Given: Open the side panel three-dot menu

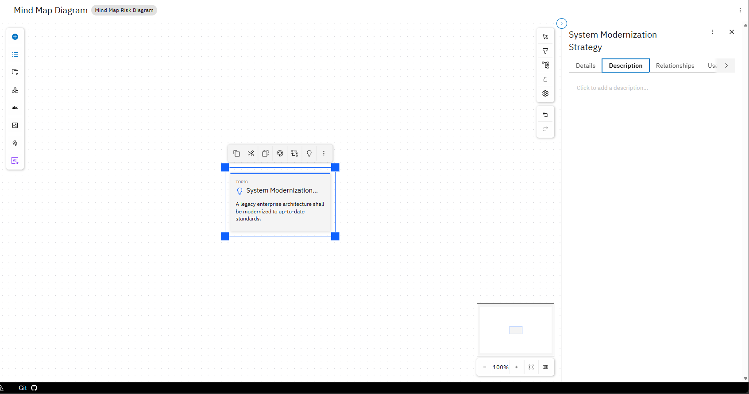Looking at the screenshot, I should point(712,32).
